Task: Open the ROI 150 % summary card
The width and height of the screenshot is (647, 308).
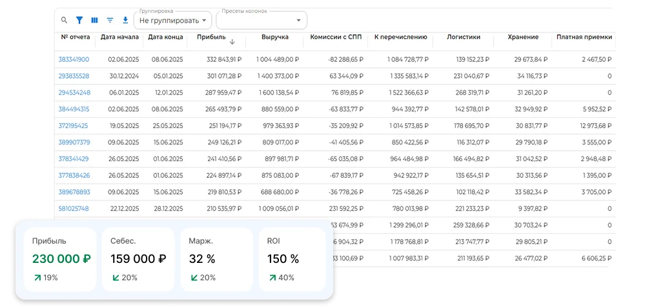Action: click(292, 260)
